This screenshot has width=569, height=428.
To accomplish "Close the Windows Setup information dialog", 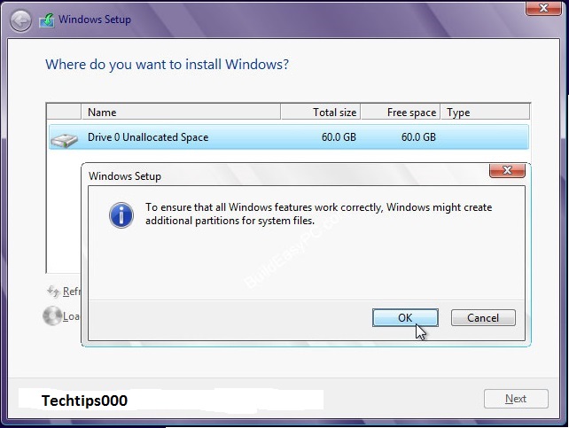I will coord(507,170).
